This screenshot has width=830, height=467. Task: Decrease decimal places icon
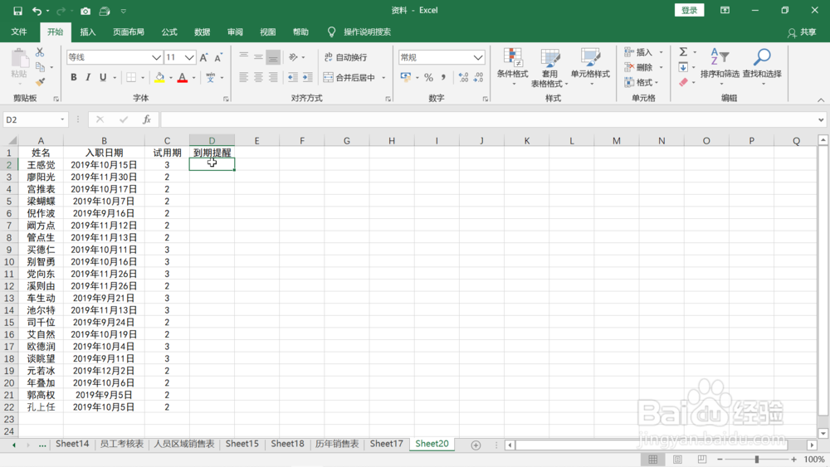(479, 78)
